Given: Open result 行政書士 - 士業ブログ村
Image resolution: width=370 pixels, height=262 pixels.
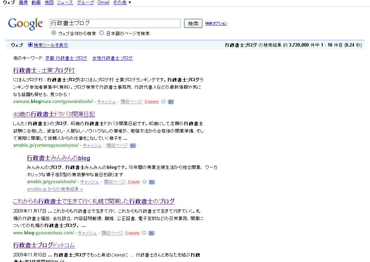Looking at the screenshot, I should pyautogui.click(x=44, y=70).
